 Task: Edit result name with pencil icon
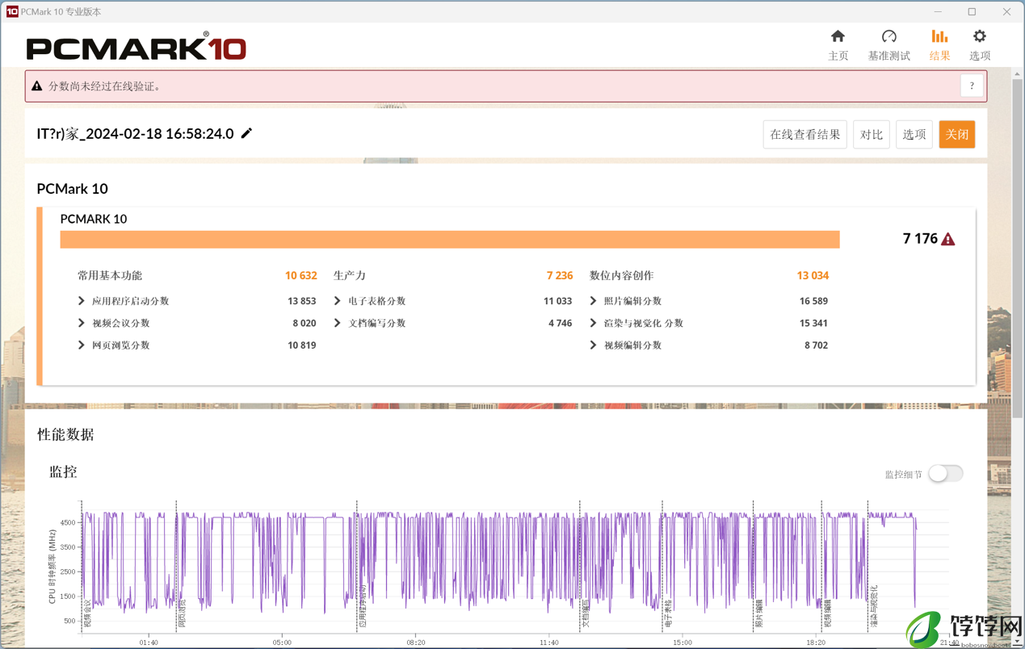(x=246, y=133)
